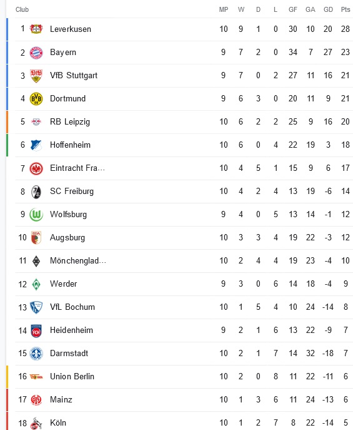Select the VfB Stuttgart crest

coord(36,76)
